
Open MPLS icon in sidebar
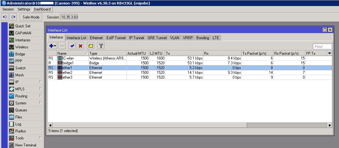pyautogui.click(x=11, y=89)
